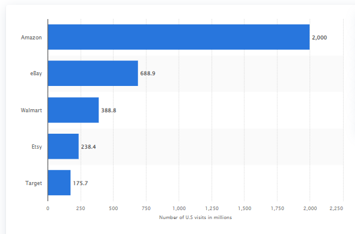Click the Etsy label on the axis
355x234 pixels.
tap(36, 147)
